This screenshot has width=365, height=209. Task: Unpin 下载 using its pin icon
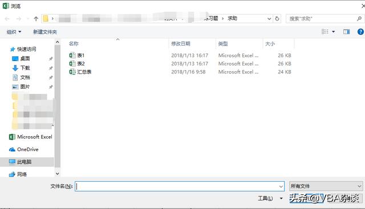pyautogui.click(x=51, y=68)
